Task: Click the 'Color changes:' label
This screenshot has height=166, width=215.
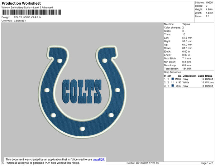Action: [x=172, y=28]
